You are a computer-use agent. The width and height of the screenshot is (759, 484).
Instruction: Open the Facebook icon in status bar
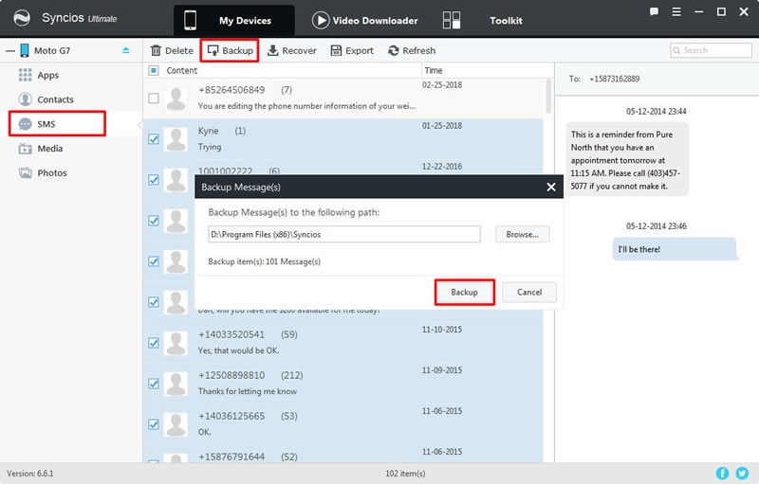coord(722,473)
